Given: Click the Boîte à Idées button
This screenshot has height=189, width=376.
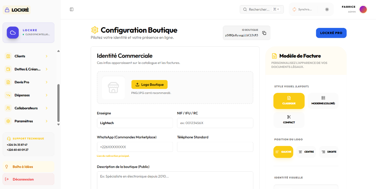Looking at the screenshot, I should point(28,167).
